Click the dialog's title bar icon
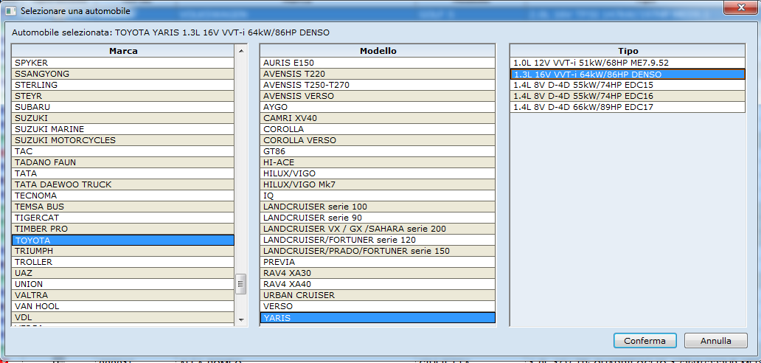This screenshot has height=363, width=761. coord(10,10)
